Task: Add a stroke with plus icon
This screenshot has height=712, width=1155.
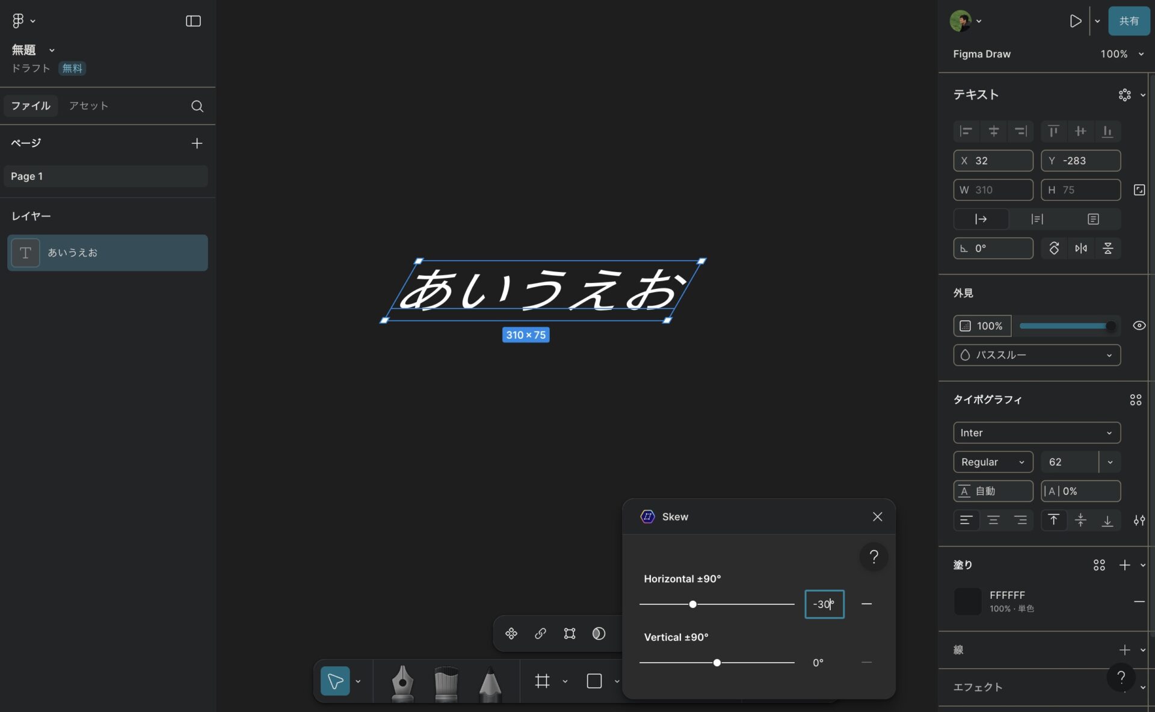Action: pyautogui.click(x=1124, y=650)
